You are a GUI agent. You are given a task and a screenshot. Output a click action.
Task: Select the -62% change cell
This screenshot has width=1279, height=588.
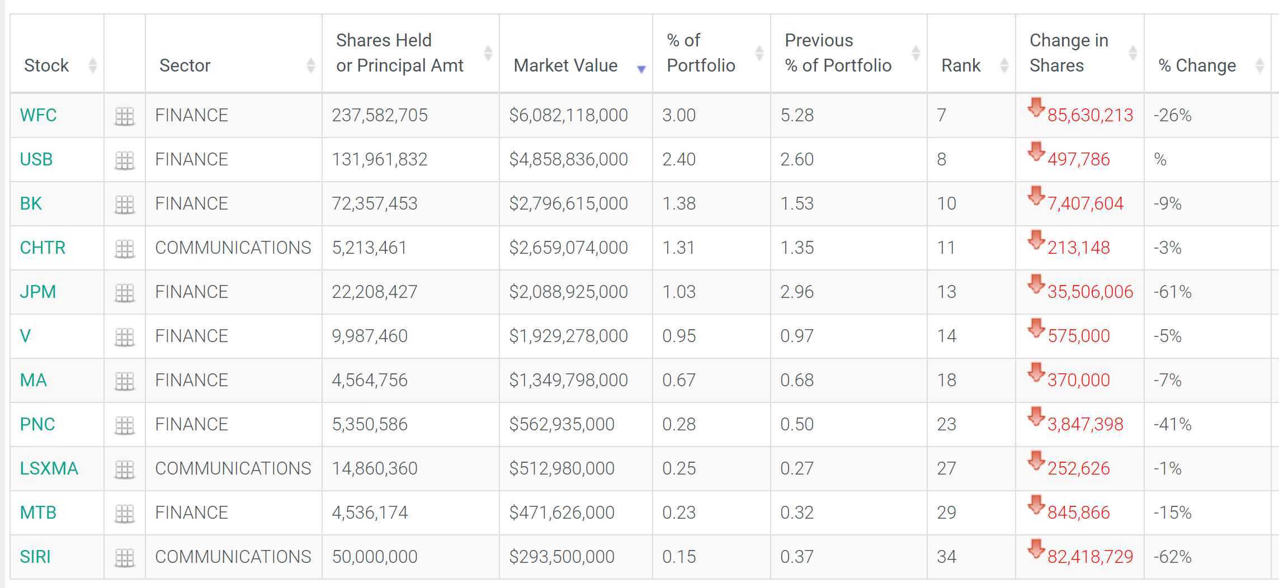click(x=1207, y=557)
